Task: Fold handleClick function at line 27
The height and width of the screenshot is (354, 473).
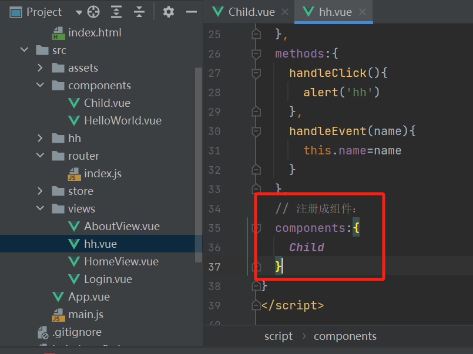Action: [256, 73]
